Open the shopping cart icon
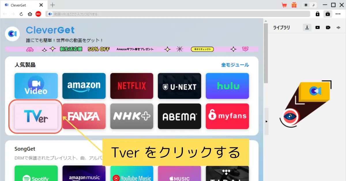 [x=284, y=5]
